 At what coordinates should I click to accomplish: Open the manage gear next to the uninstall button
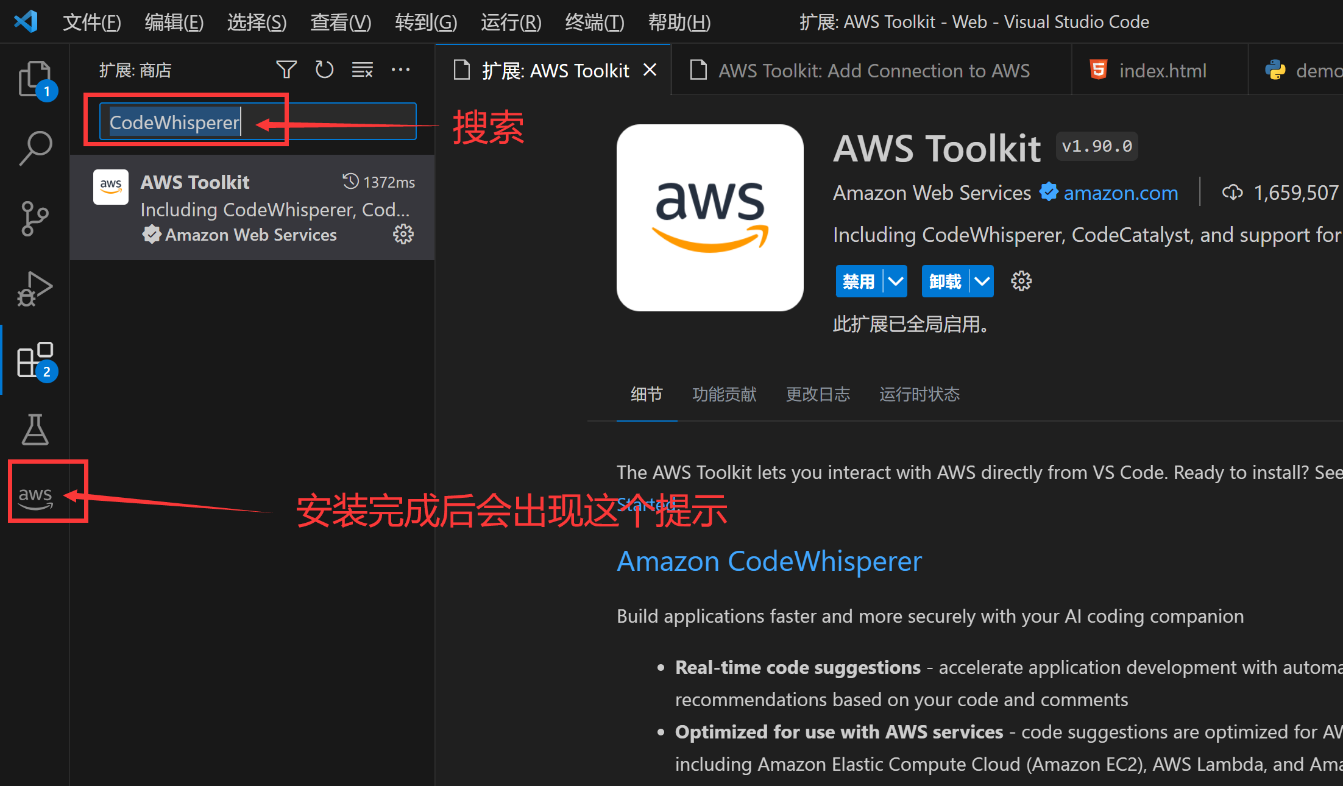point(1021,281)
